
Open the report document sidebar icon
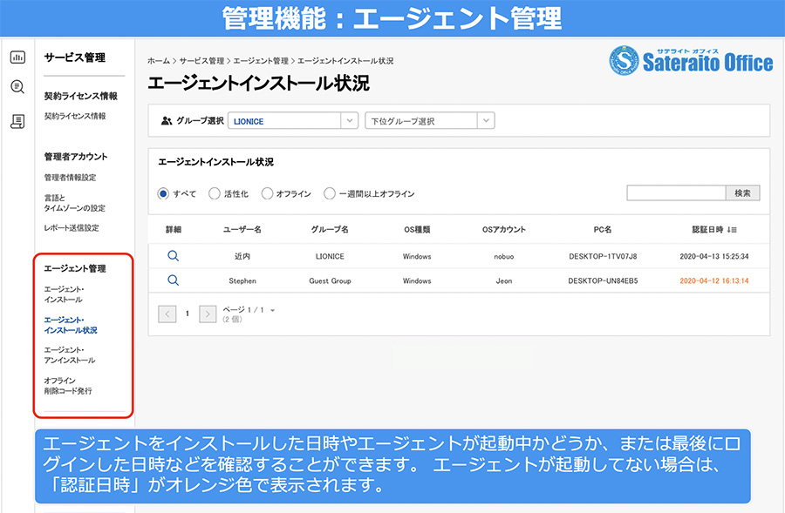click(17, 121)
